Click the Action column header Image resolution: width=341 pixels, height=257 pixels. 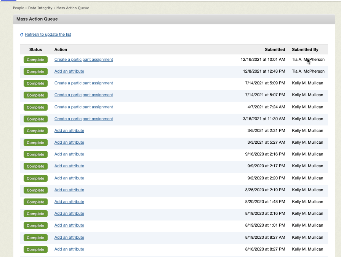coord(61,49)
